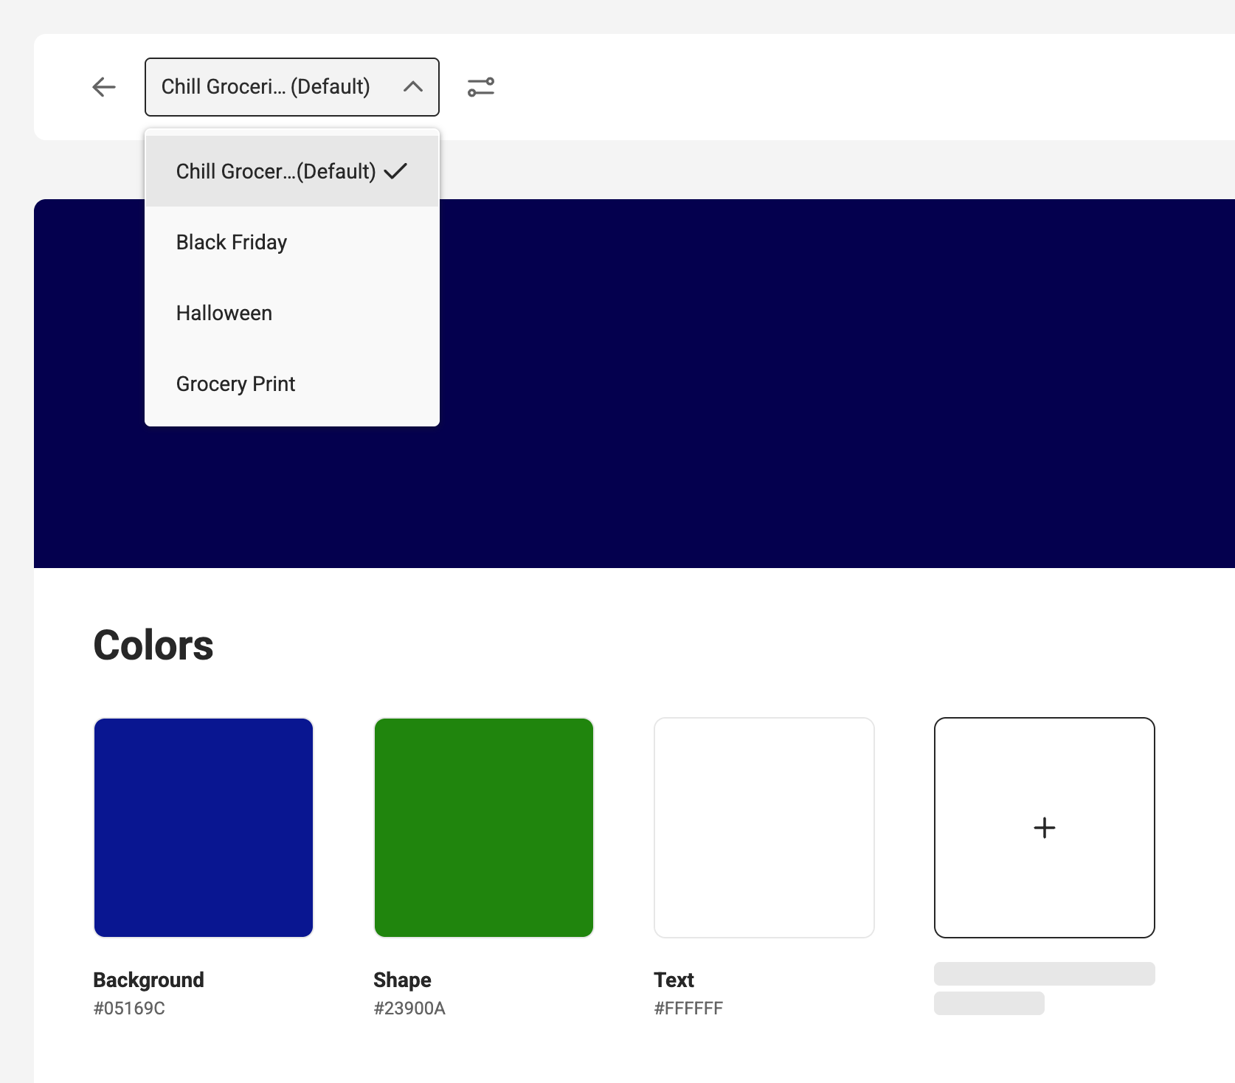Viewport: 1235px width, 1083px height.
Task: Open the blue Background color swatch
Action: point(204,828)
